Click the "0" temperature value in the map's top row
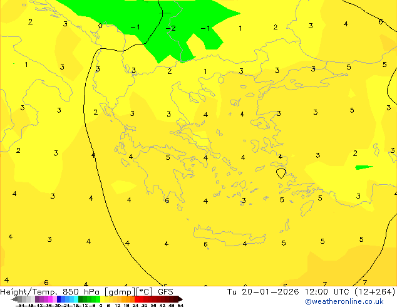397x307 pixels. click(x=100, y=26)
